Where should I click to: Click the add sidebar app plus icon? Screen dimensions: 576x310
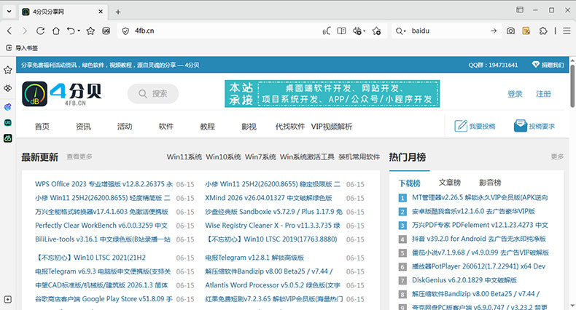[x=8, y=299]
